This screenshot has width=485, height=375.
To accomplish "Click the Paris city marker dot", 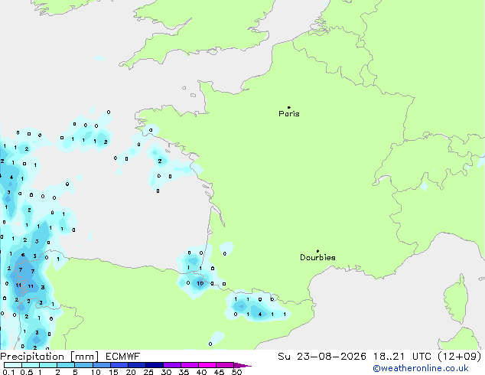I will 289,107.
